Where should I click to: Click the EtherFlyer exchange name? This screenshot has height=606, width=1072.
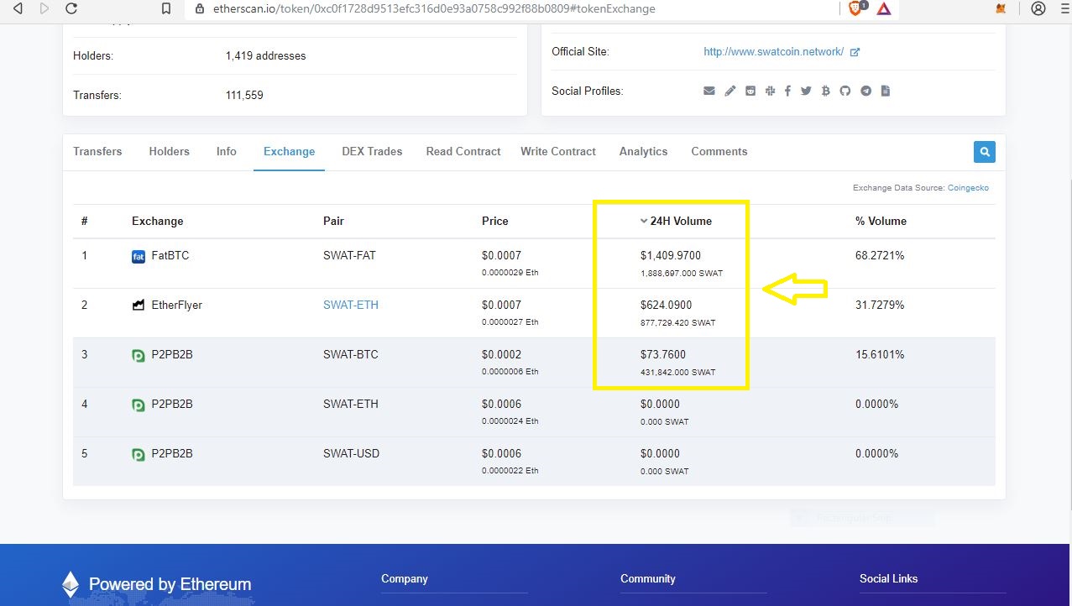tap(177, 305)
